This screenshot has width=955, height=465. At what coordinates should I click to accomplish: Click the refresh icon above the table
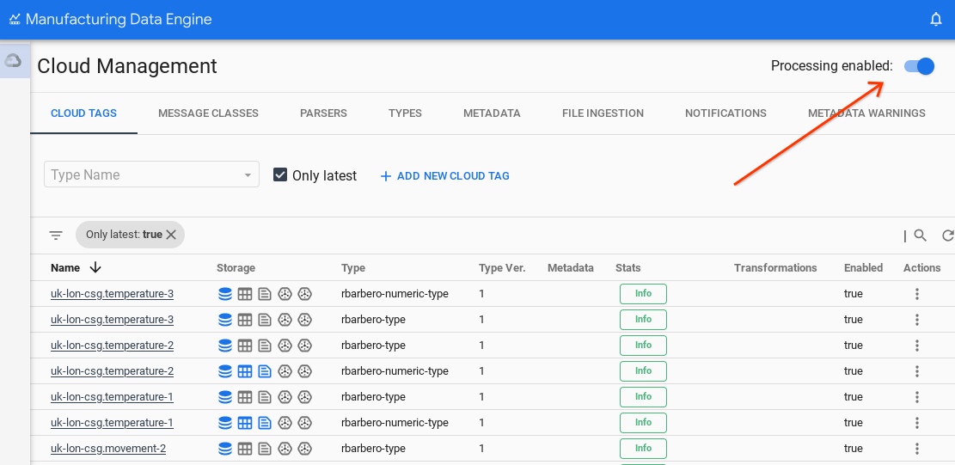pyautogui.click(x=947, y=235)
